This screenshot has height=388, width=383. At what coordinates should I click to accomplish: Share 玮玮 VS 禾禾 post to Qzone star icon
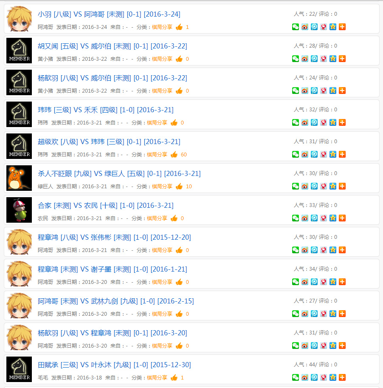pos(333,122)
